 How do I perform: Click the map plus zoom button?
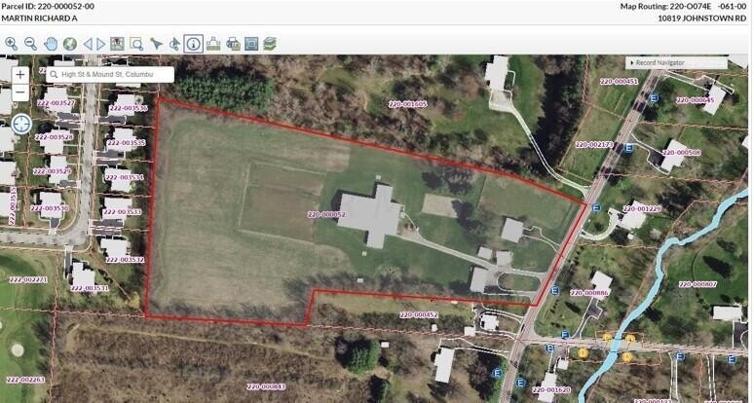point(20,75)
